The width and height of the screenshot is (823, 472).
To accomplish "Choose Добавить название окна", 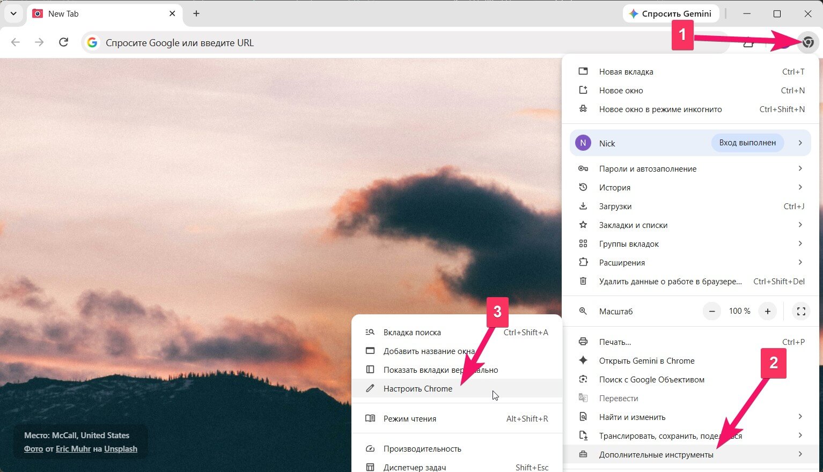I will [x=457, y=351].
